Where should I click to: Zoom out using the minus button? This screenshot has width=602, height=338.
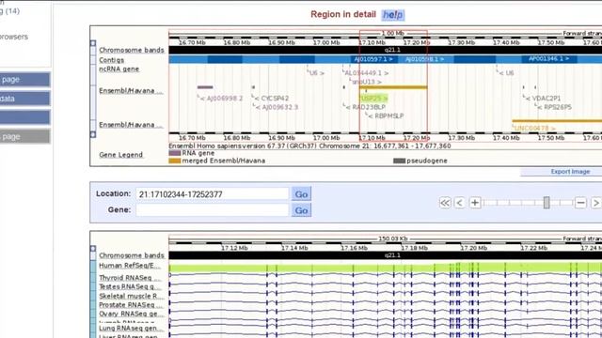[x=580, y=203]
